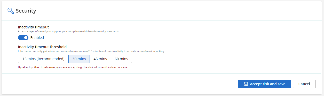
Task: Click the Accept risk and save button
Action: [x=265, y=84]
